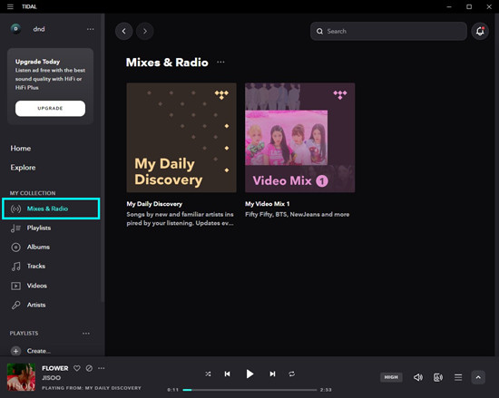Add FLOWER to favorites with heart

pos(77,368)
